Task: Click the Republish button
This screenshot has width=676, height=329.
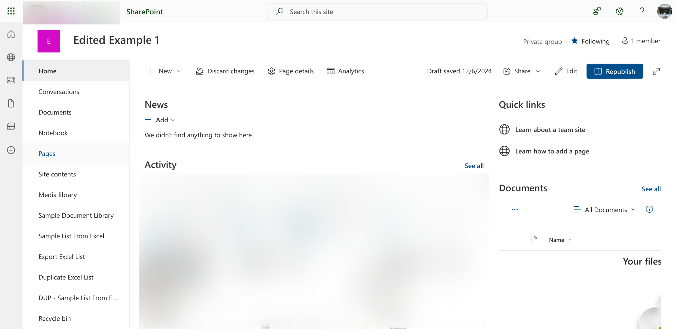Action: tap(614, 71)
